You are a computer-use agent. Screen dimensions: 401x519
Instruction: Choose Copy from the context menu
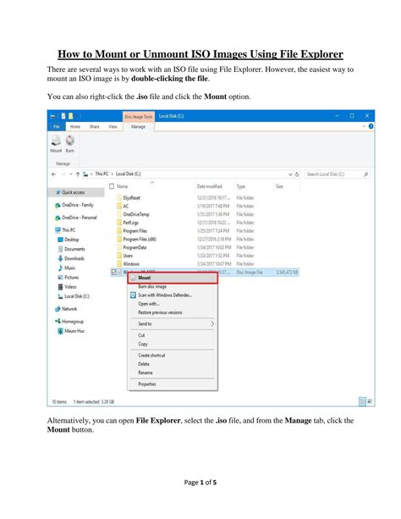click(x=173, y=345)
